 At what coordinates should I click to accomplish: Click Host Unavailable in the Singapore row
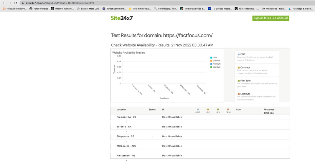coord(172,136)
